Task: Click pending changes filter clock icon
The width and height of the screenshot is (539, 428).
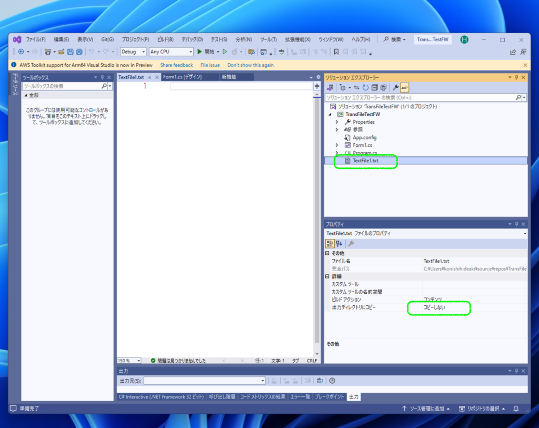Action: [342, 88]
